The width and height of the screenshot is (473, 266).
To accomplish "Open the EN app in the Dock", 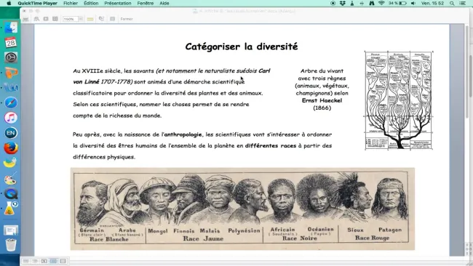I will pyautogui.click(x=11, y=133).
